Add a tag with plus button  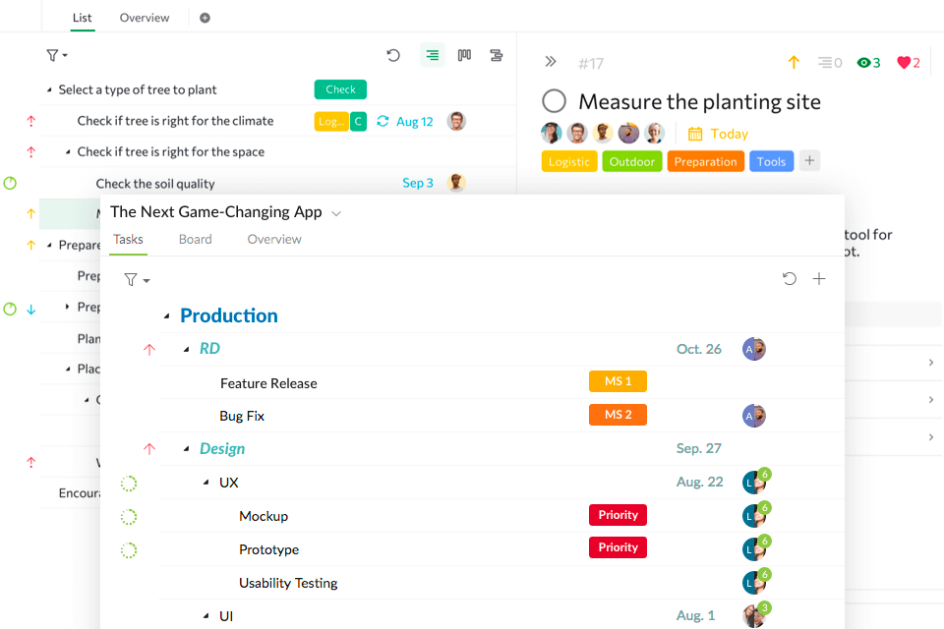click(809, 160)
